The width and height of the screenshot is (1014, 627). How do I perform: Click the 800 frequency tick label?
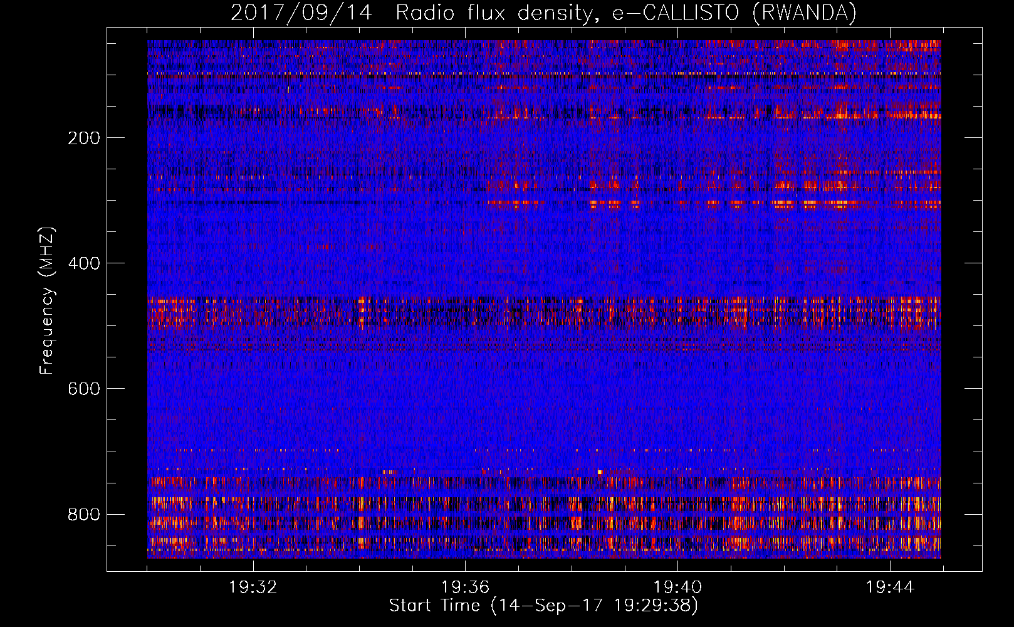[83, 514]
